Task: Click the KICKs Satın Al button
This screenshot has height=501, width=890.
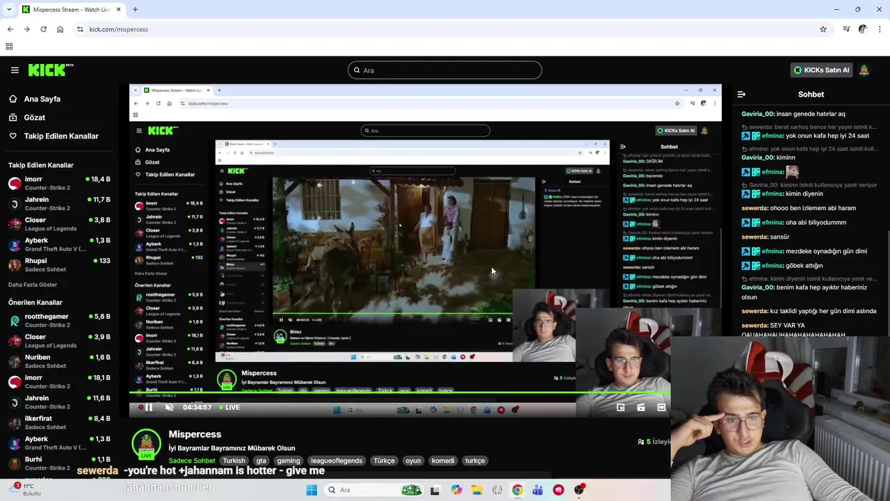Action: 821,70
